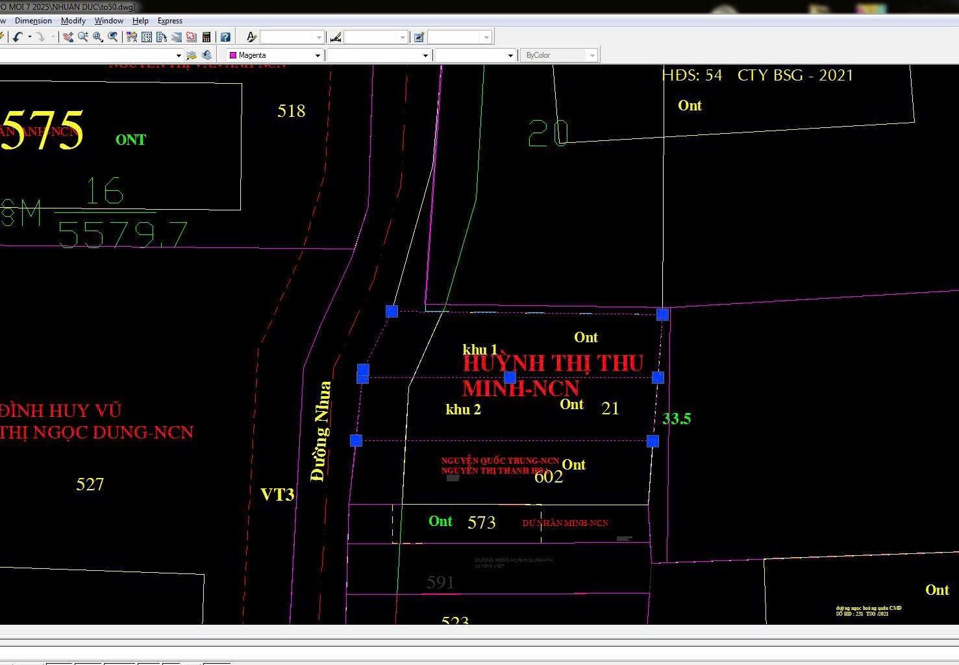Choose the Zoom Previous icon
Screen dimensions: 959x665
coord(113,37)
